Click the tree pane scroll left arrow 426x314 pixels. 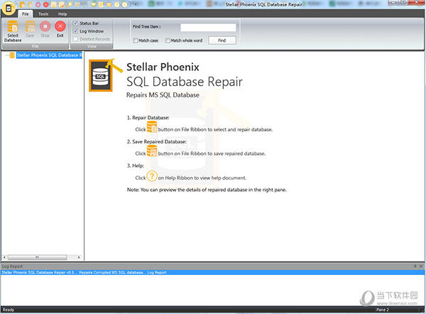(4, 257)
